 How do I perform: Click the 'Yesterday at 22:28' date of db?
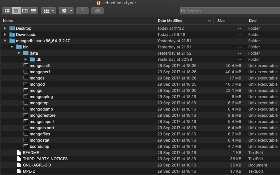(x=175, y=60)
